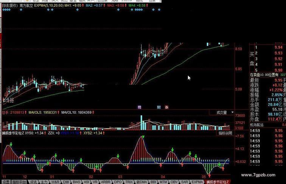Screen dimensions: 286x184
Task: Click the 8.59 price axis label
Action: 239,49
